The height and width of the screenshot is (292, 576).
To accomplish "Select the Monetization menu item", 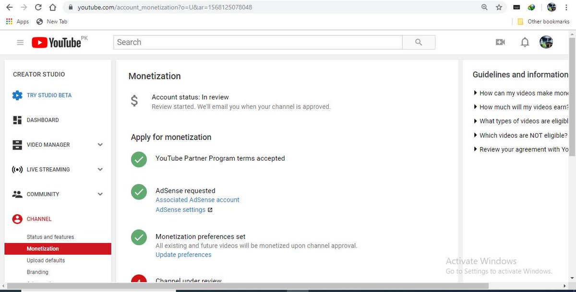I will coord(58,249).
